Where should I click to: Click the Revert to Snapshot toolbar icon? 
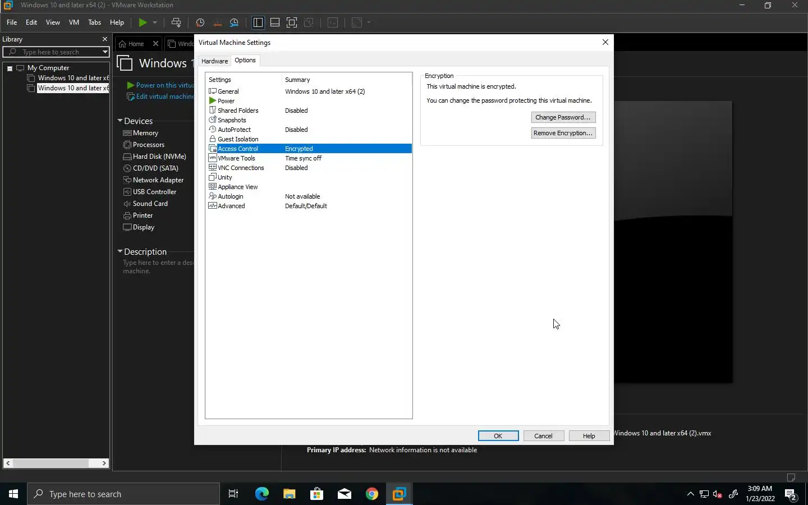(217, 22)
